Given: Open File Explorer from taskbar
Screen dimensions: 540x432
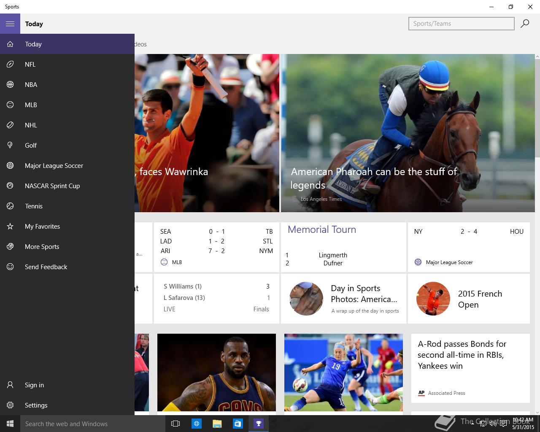Looking at the screenshot, I should [217, 424].
